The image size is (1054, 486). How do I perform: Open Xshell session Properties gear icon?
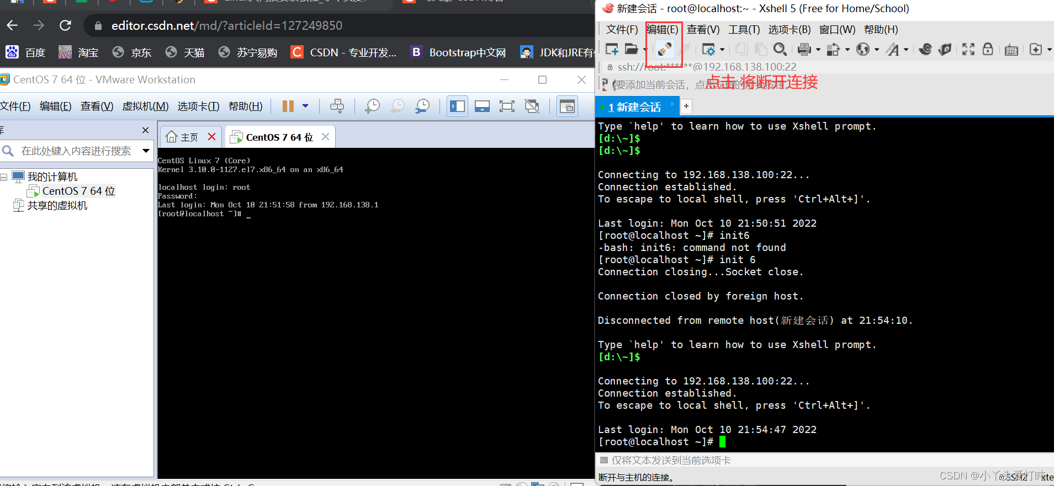pos(708,50)
